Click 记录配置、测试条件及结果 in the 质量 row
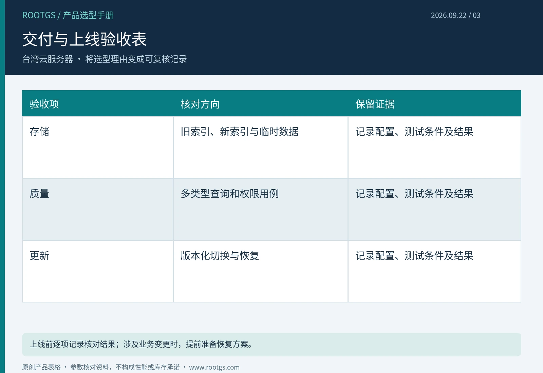543x373 pixels. point(434,209)
